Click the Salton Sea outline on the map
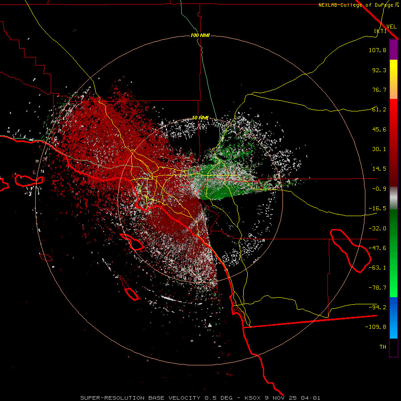 point(350,250)
